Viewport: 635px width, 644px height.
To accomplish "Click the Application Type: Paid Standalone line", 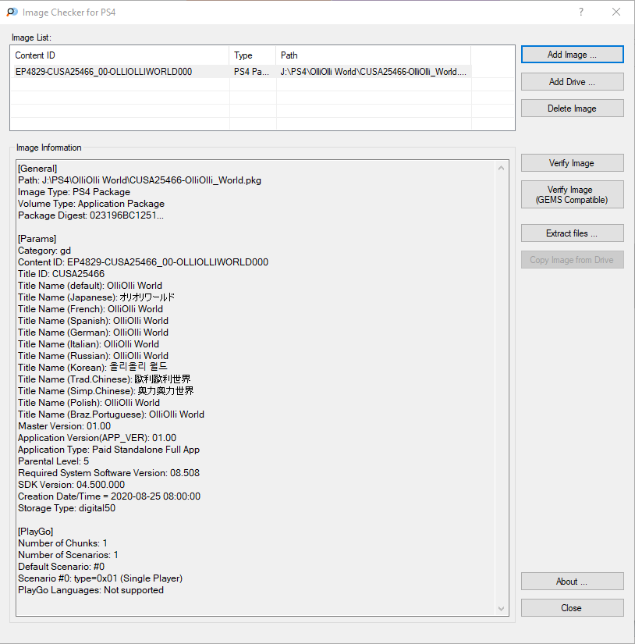I will 108,450.
